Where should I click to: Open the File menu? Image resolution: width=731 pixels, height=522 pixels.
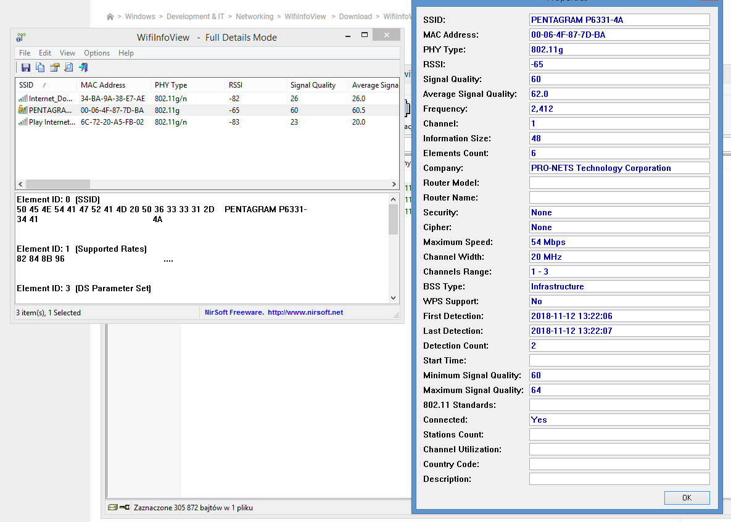25,53
